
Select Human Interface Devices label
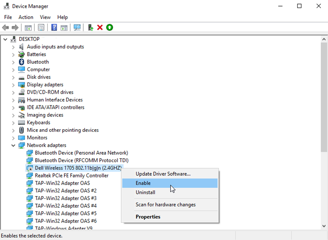click(55, 100)
